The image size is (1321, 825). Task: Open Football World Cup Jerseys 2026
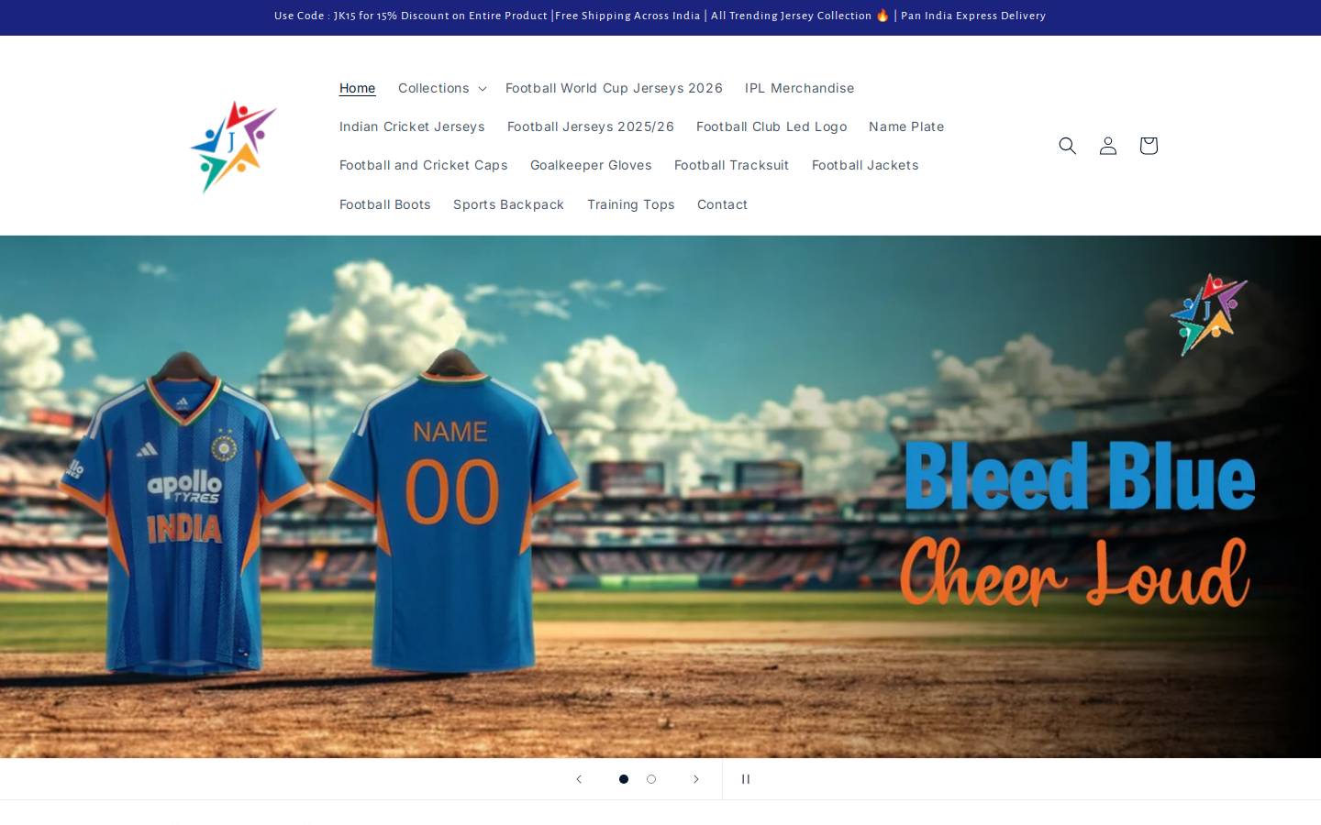[x=614, y=88]
